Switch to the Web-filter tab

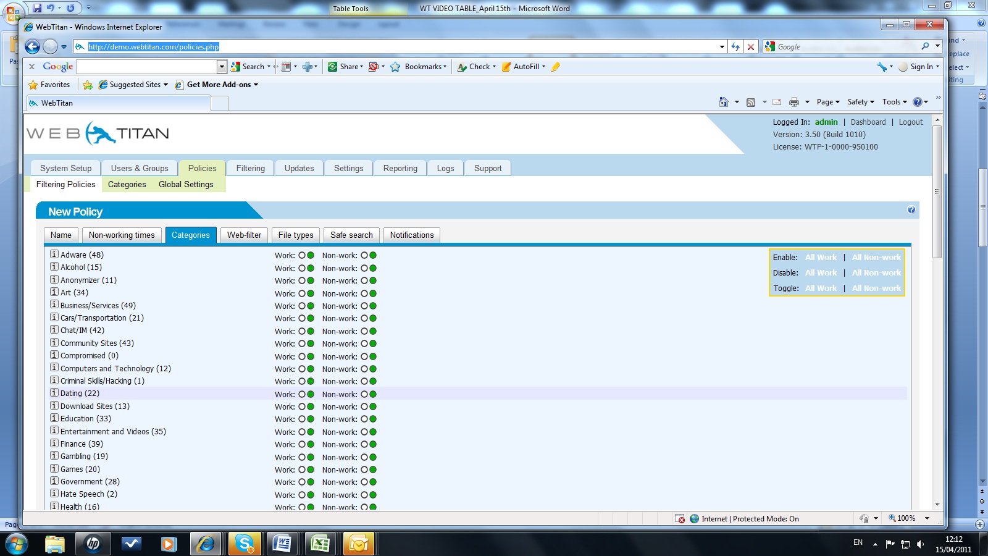tap(244, 235)
